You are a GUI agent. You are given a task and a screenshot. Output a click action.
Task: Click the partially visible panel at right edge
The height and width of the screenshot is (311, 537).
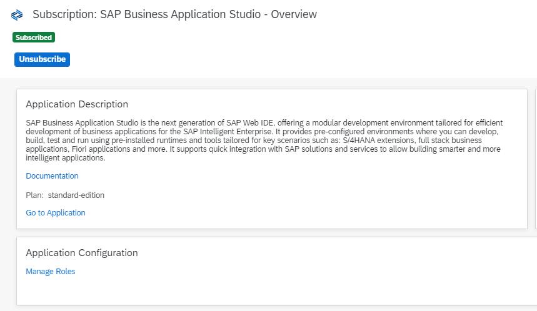[536, 159]
